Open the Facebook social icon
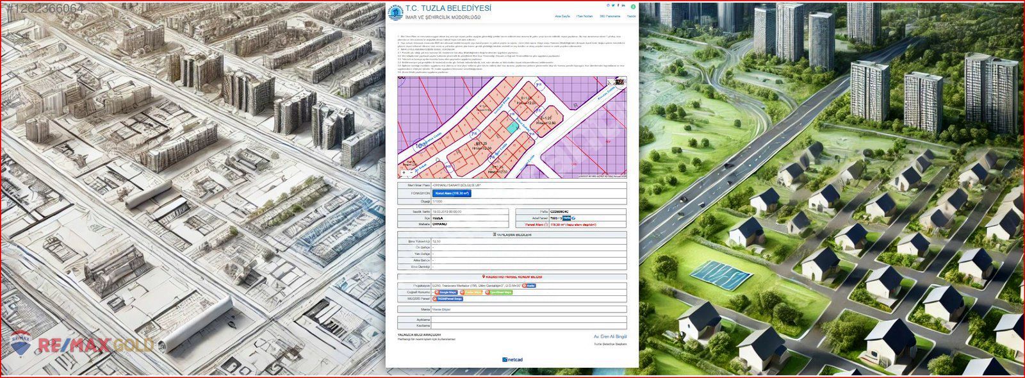Viewport: 1025px width, 378px height. (x=618, y=5)
